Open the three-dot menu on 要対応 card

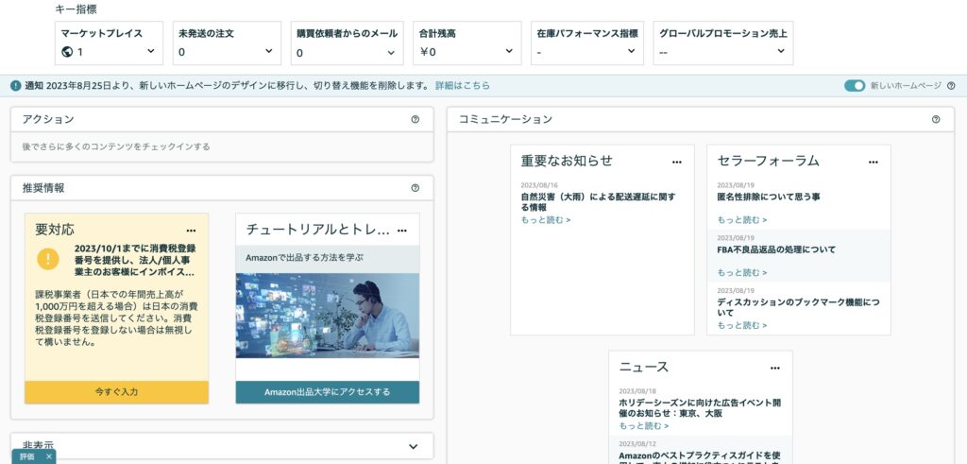click(x=191, y=231)
